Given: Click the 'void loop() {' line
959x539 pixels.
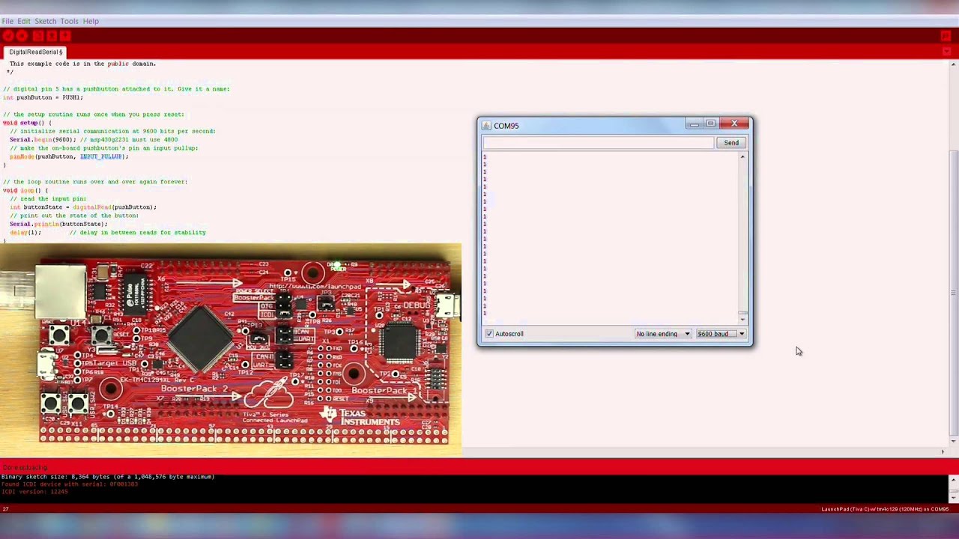Looking at the screenshot, I should click(x=25, y=190).
